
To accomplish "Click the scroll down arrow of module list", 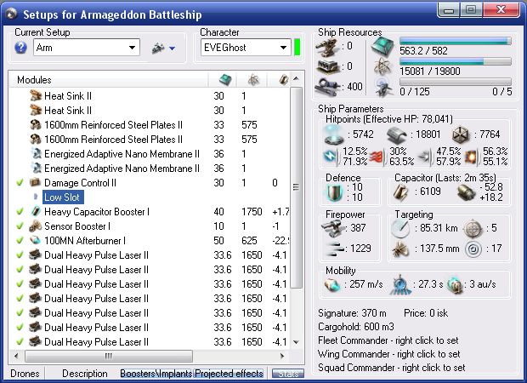I will tap(296, 342).
